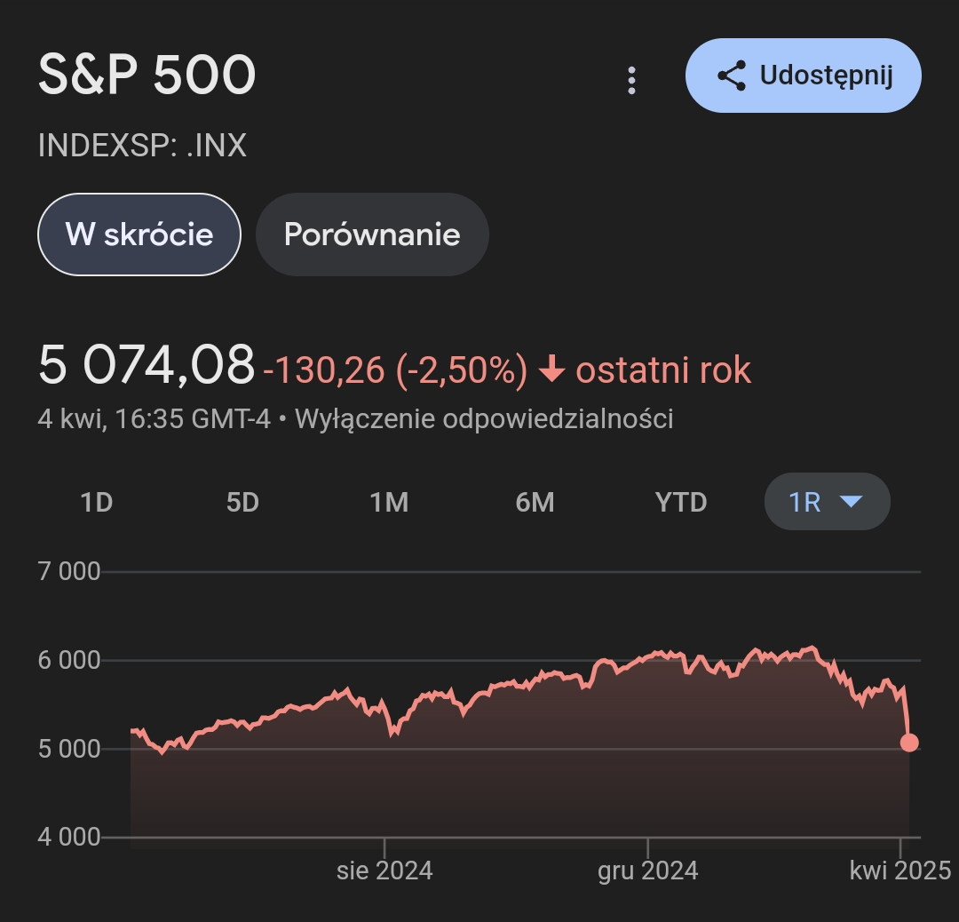This screenshot has height=922, width=959.
Task: Click the gru 2024 axis label
Action: (648, 870)
